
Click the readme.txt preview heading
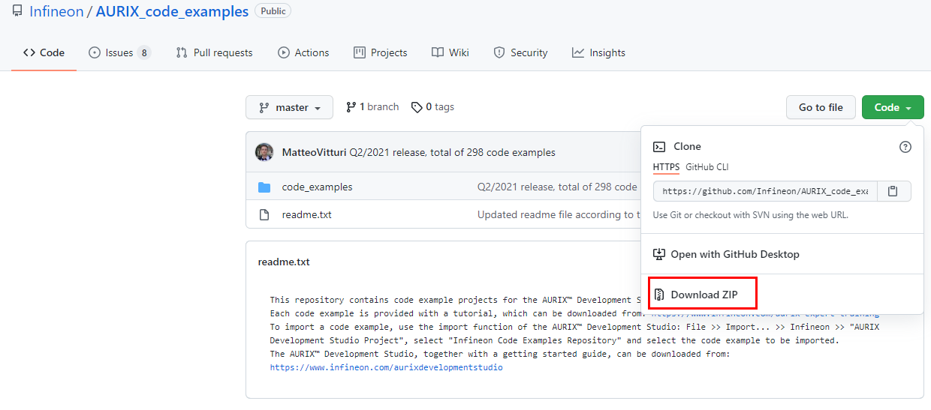[x=284, y=262]
